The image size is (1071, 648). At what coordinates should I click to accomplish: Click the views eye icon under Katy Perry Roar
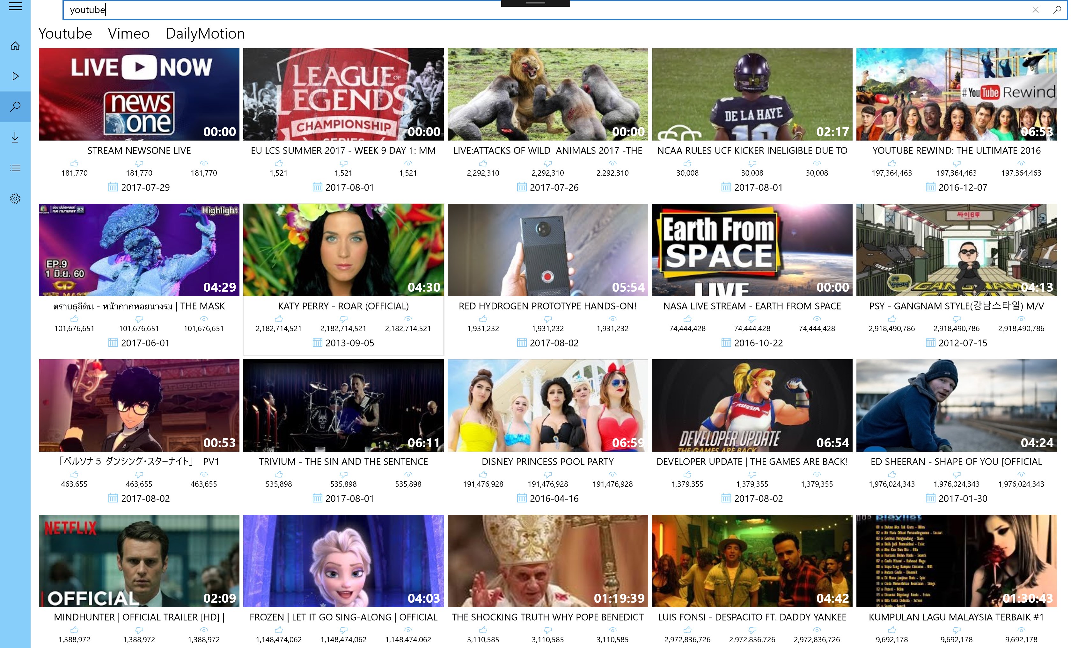tap(408, 319)
